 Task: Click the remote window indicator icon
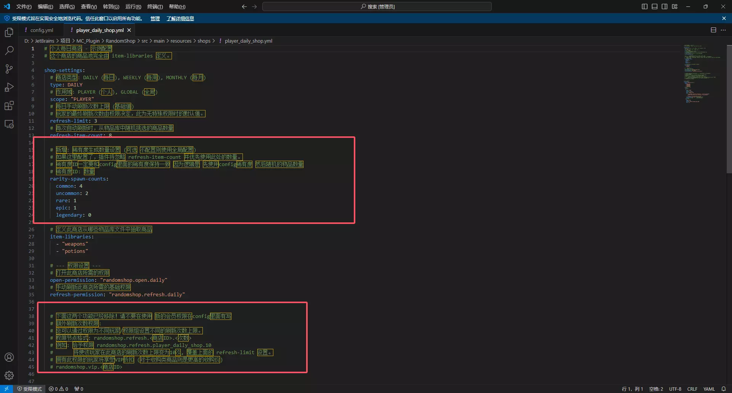[6, 389]
